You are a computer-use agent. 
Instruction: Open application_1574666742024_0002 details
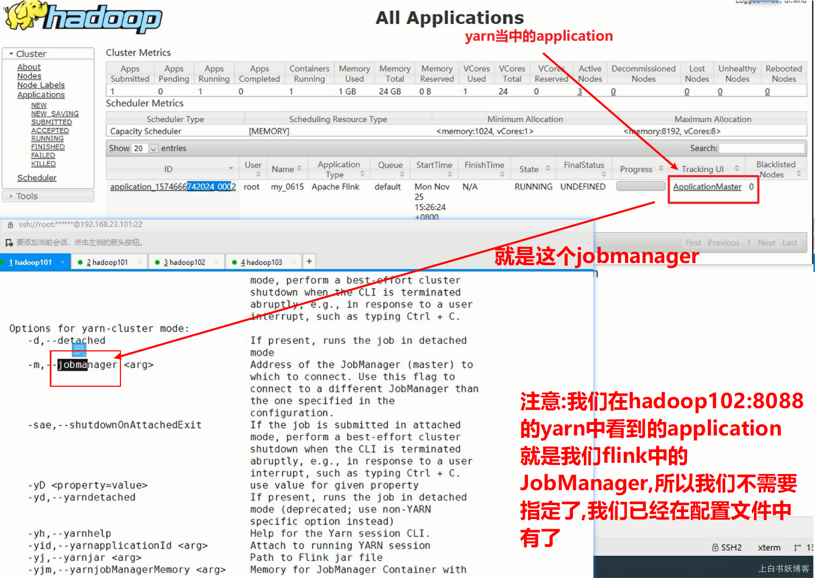pyautogui.click(x=173, y=186)
